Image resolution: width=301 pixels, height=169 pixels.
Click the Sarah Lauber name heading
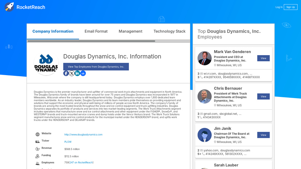tap(226, 165)
